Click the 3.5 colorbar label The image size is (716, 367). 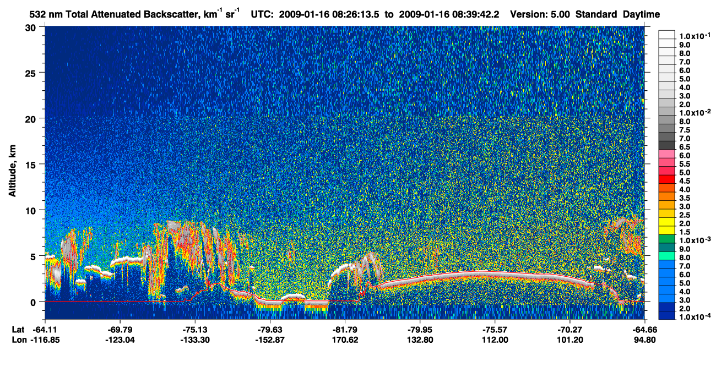coord(686,198)
